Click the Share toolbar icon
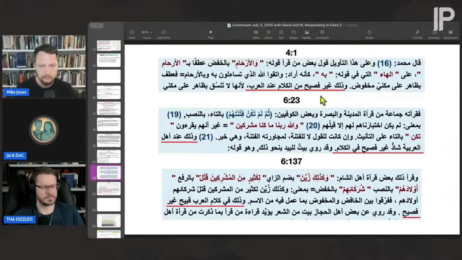The width and height of the screenshot is (462, 260). pyautogui.click(x=369, y=32)
